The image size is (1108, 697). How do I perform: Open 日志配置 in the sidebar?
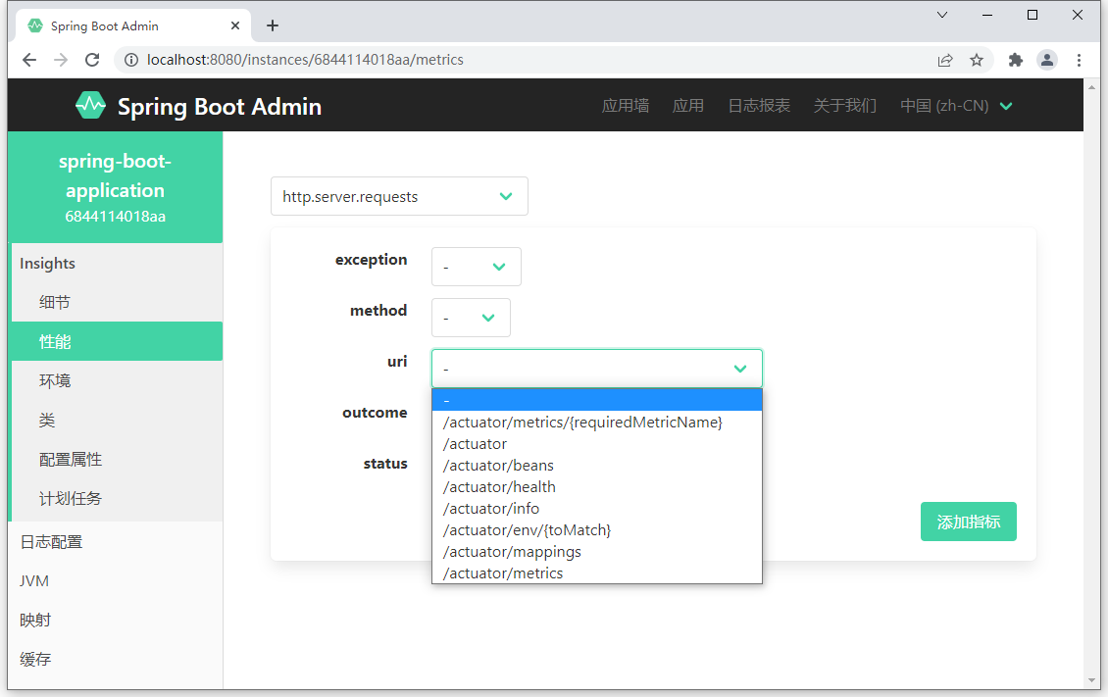tap(52, 542)
